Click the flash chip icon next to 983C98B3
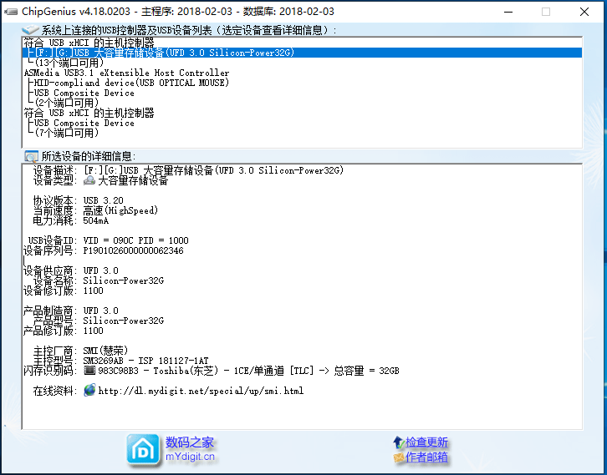The height and width of the screenshot is (475, 607). coord(89,371)
